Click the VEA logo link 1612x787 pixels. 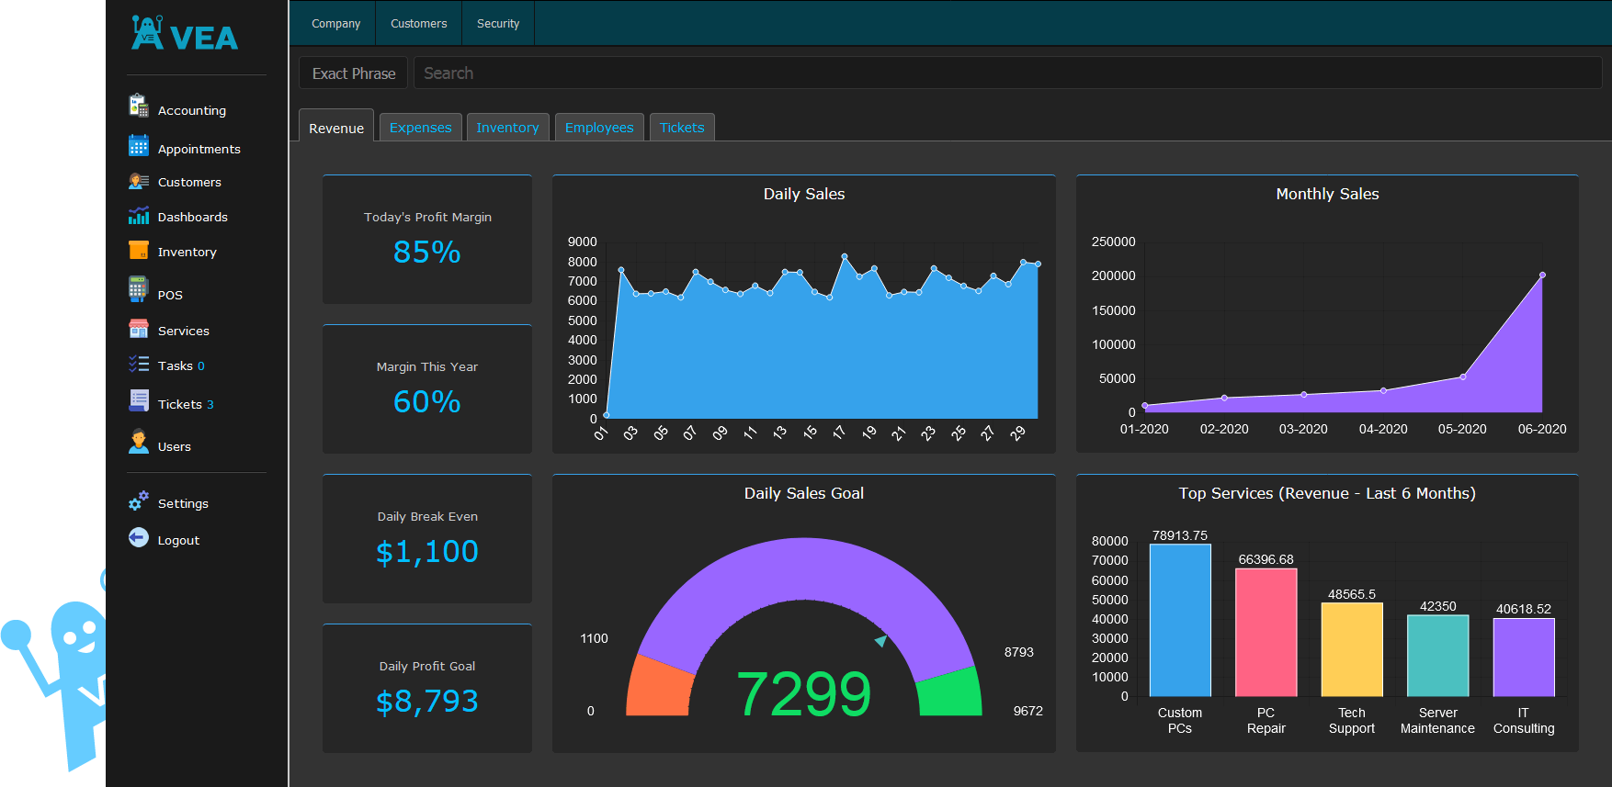(x=185, y=35)
